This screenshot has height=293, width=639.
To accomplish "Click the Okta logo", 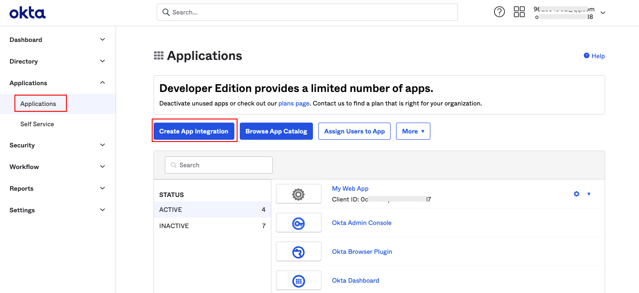I will click(x=28, y=13).
